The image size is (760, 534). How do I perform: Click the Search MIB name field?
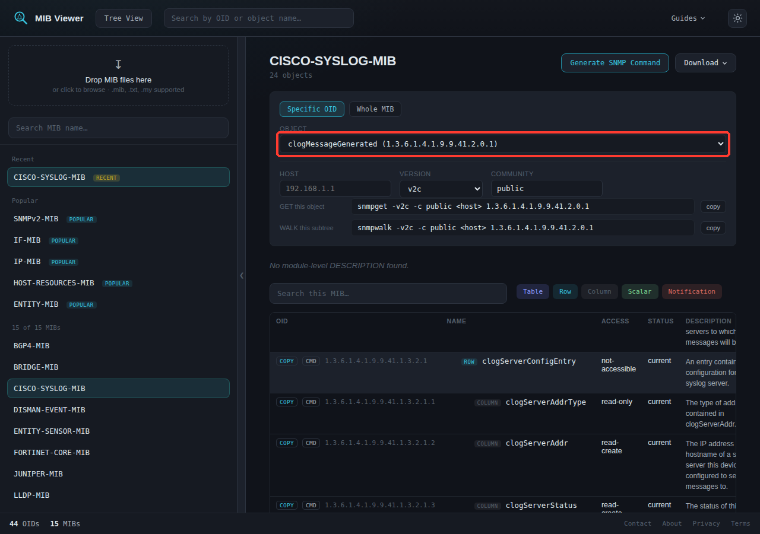pyautogui.click(x=118, y=128)
